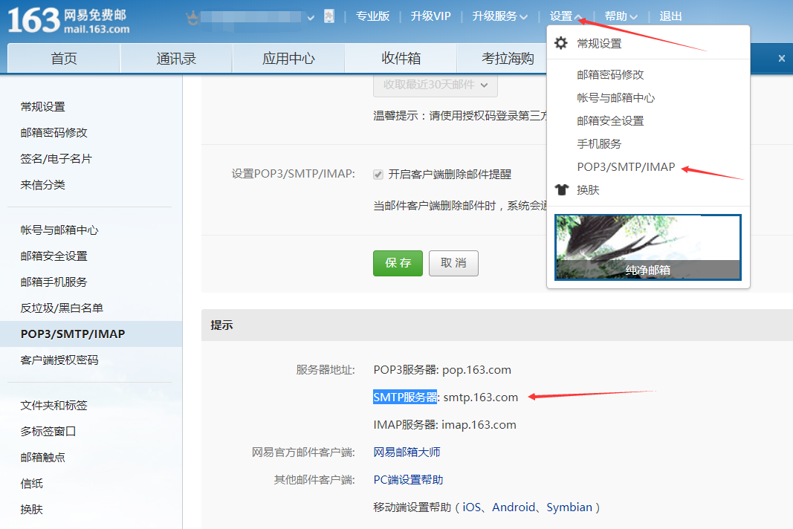Viewport: 793px width, 529px height.
Task: Select 多标签窗口 in the sidebar
Action: (48, 432)
